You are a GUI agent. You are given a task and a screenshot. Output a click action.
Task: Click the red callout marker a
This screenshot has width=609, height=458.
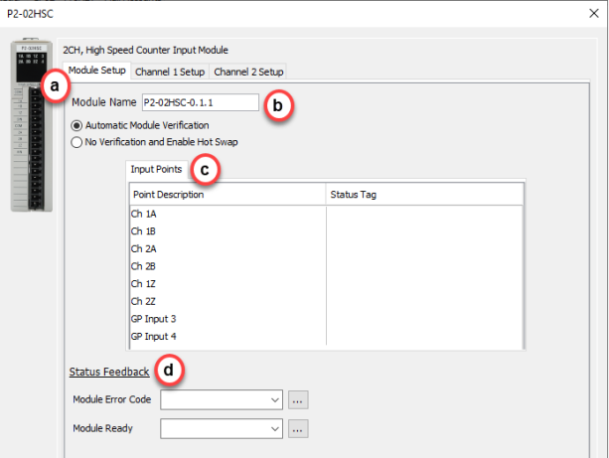pyautogui.click(x=54, y=87)
